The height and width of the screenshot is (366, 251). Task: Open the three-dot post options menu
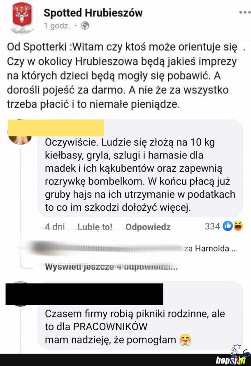point(245,12)
